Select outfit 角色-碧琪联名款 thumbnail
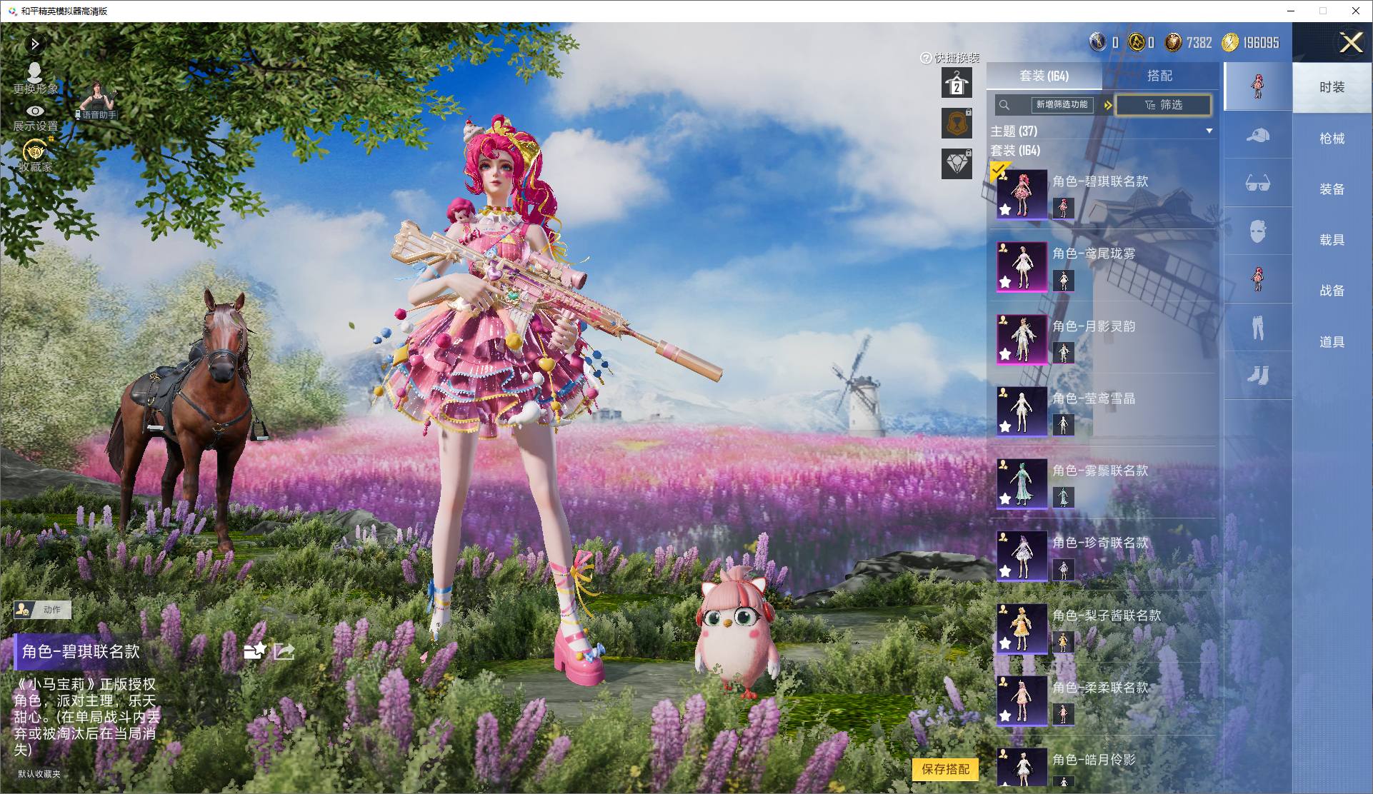The image size is (1373, 794). (x=1022, y=194)
